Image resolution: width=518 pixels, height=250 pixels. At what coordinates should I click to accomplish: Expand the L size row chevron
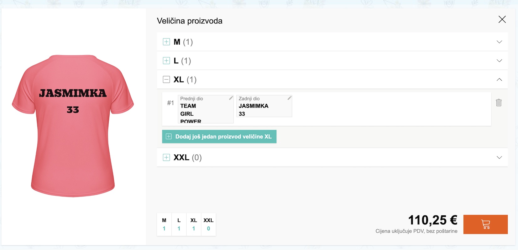[499, 61]
